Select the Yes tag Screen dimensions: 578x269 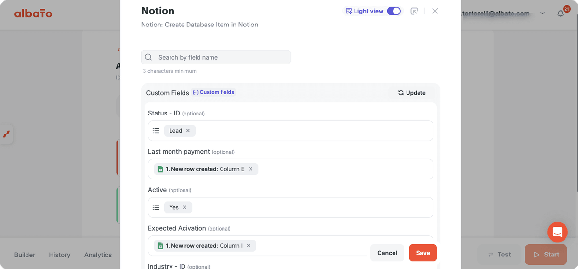[174, 207]
